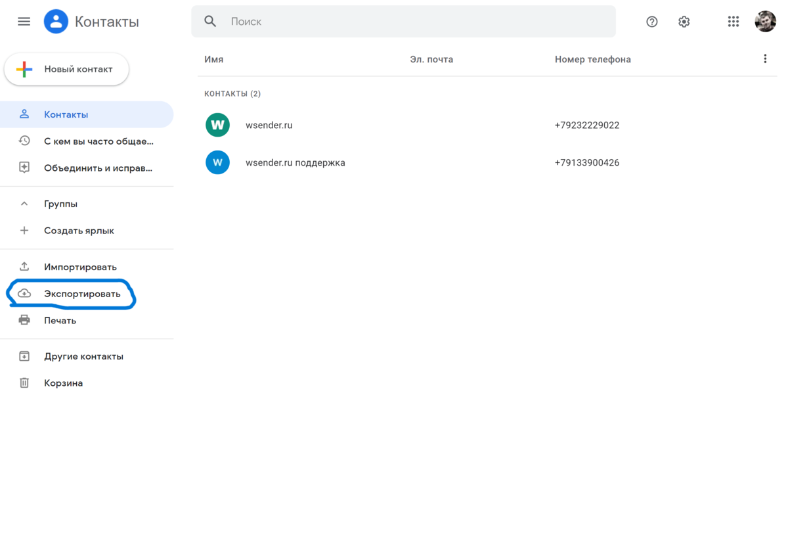This screenshot has width=788, height=535.
Task: Click the КОНТАКТЫ (2) section label
Action: click(x=232, y=93)
